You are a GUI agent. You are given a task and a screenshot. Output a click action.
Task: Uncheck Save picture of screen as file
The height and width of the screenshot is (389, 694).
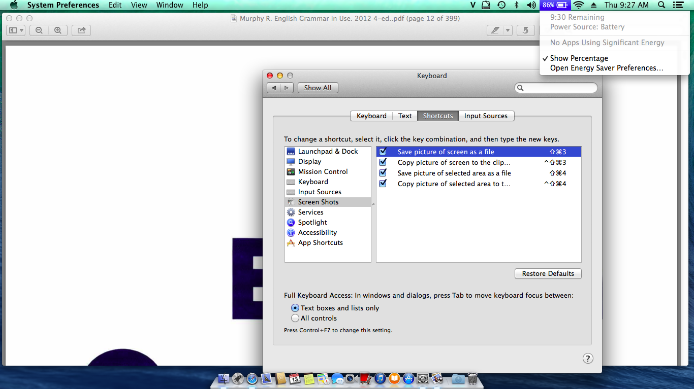[x=383, y=152]
